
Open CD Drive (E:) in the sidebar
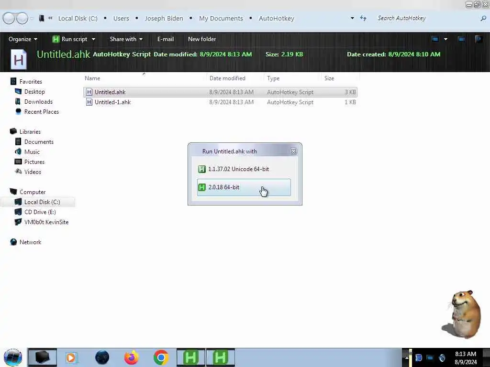40,212
